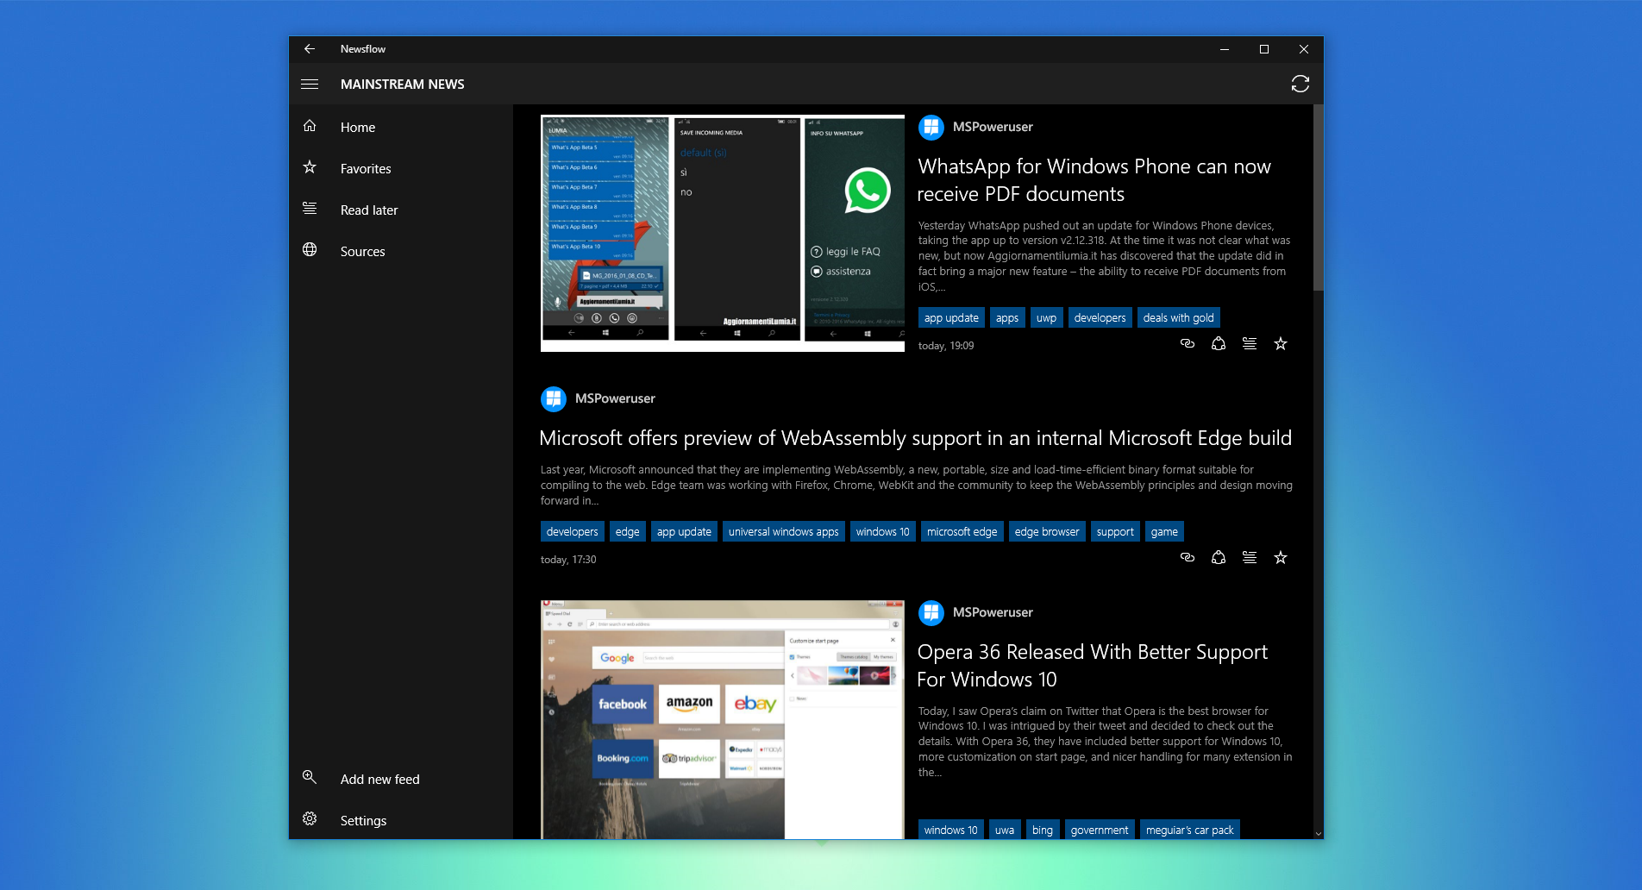Click the 'government' tag
Screen dimensions: 1642x890
pyautogui.click(x=1100, y=830)
